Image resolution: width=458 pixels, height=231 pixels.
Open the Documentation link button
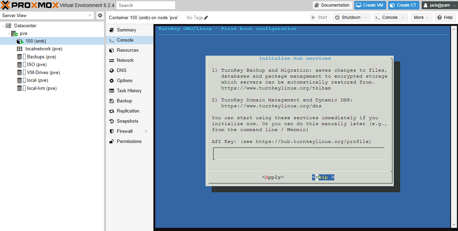point(332,5)
